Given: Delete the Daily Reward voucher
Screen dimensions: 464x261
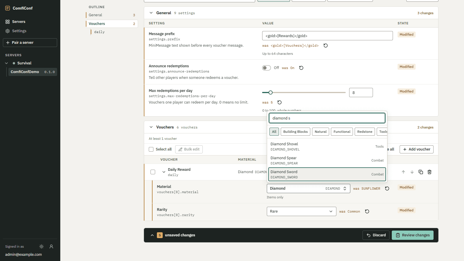Looking at the screenshot, I should click(x=429, y=172).
